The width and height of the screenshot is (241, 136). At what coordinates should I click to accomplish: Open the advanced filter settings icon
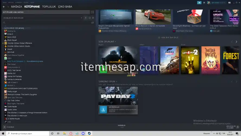pos(93,23)
